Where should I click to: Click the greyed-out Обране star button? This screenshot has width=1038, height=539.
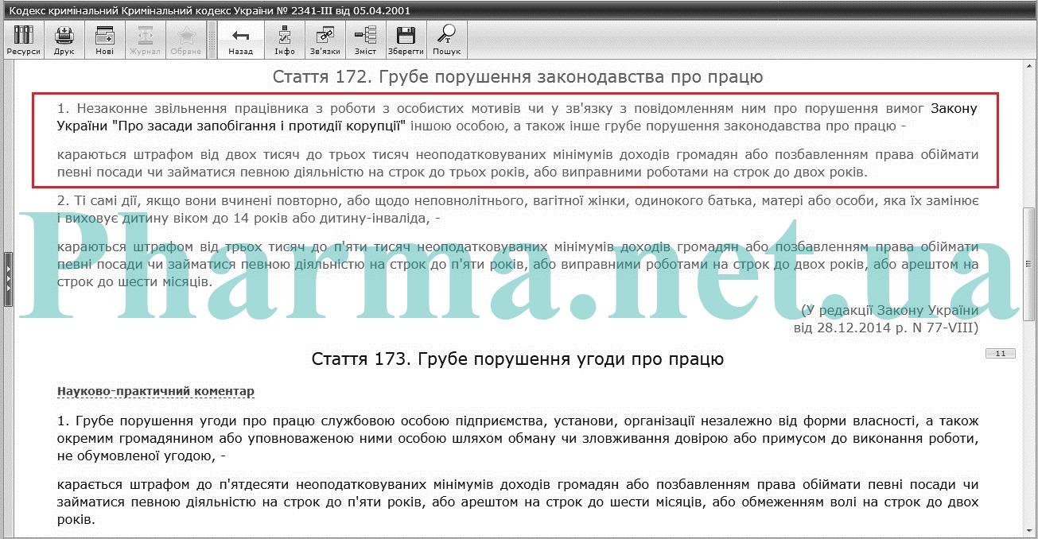(185, 40)
